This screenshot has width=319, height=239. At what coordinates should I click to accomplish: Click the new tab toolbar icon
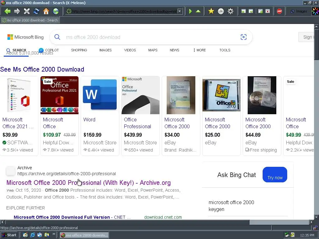(260, 12)
